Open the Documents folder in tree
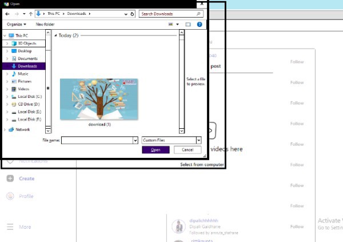The height and width of the screenshot is (242, 343). click(27, 58)
